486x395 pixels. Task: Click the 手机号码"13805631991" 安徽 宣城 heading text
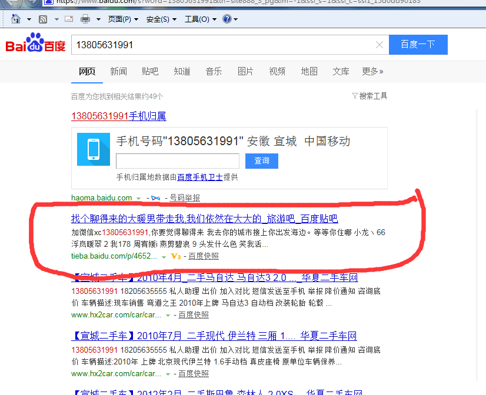pos(233,141)
